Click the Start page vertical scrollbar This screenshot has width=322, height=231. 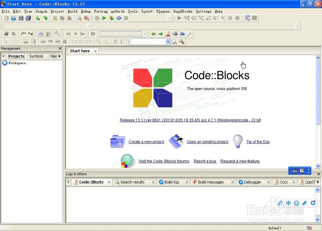(x=318, y=92)
